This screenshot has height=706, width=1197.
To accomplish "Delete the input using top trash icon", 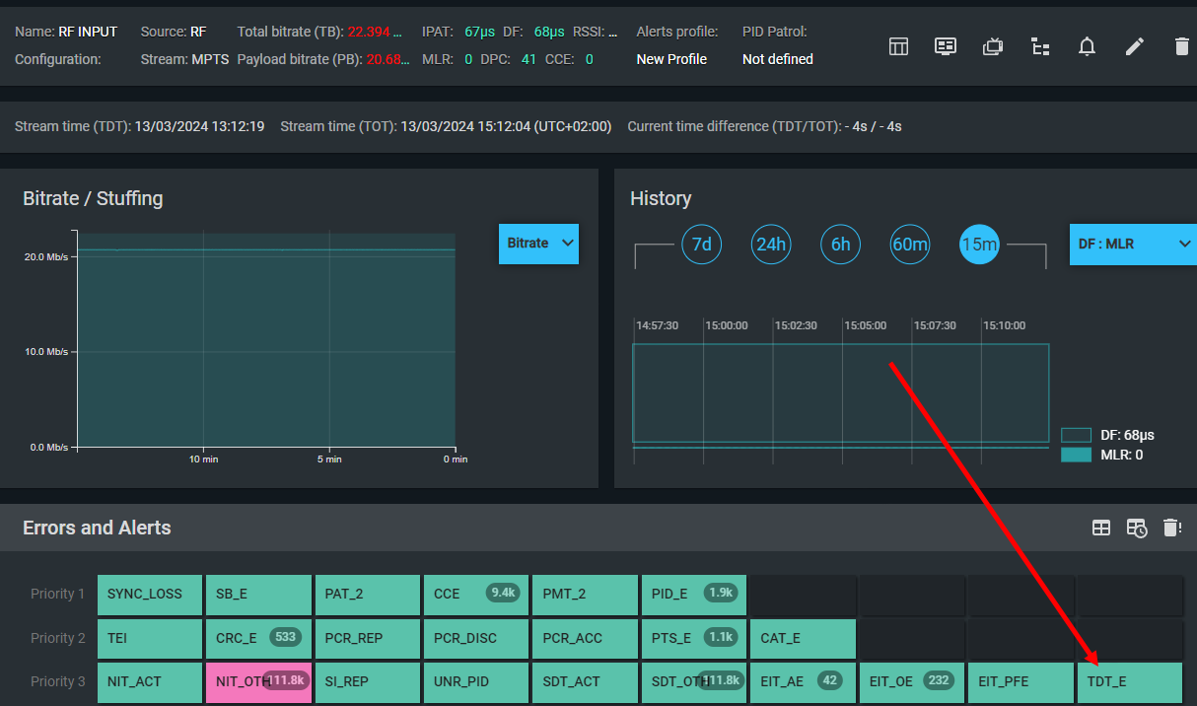I will coord(1182,46).
